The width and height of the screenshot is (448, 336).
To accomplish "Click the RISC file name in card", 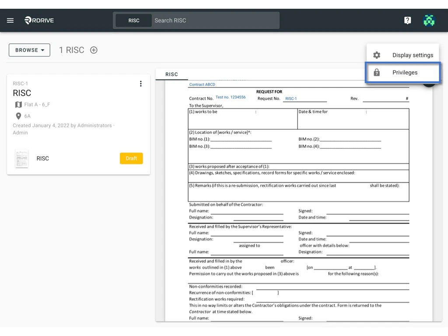I will 42,158.
